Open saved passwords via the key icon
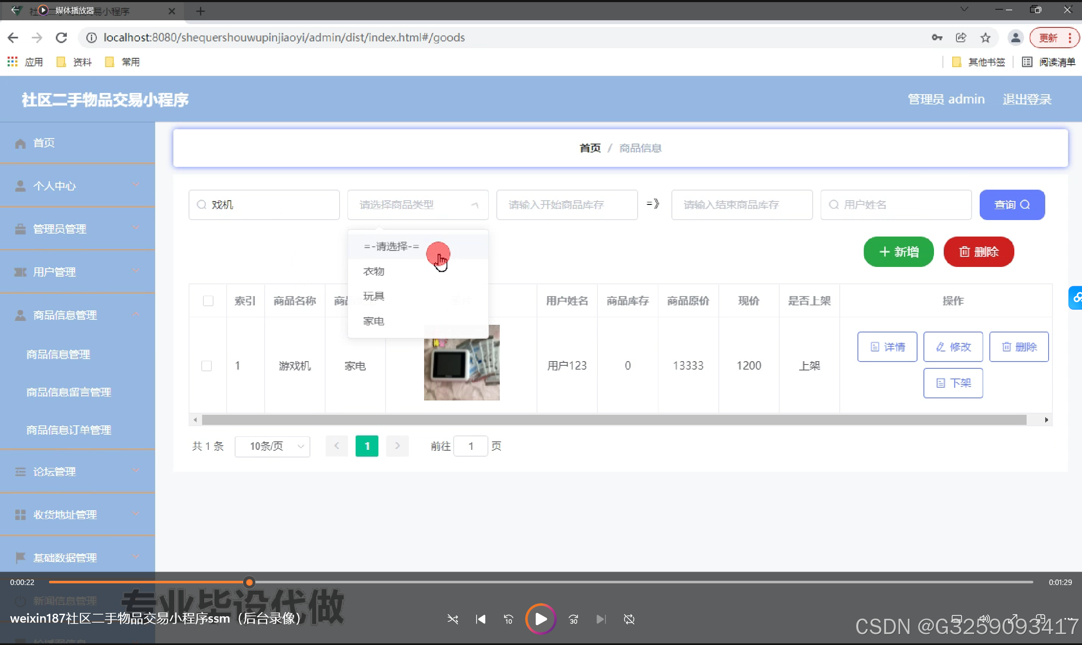1082x645 pixels. click(937, 38)
